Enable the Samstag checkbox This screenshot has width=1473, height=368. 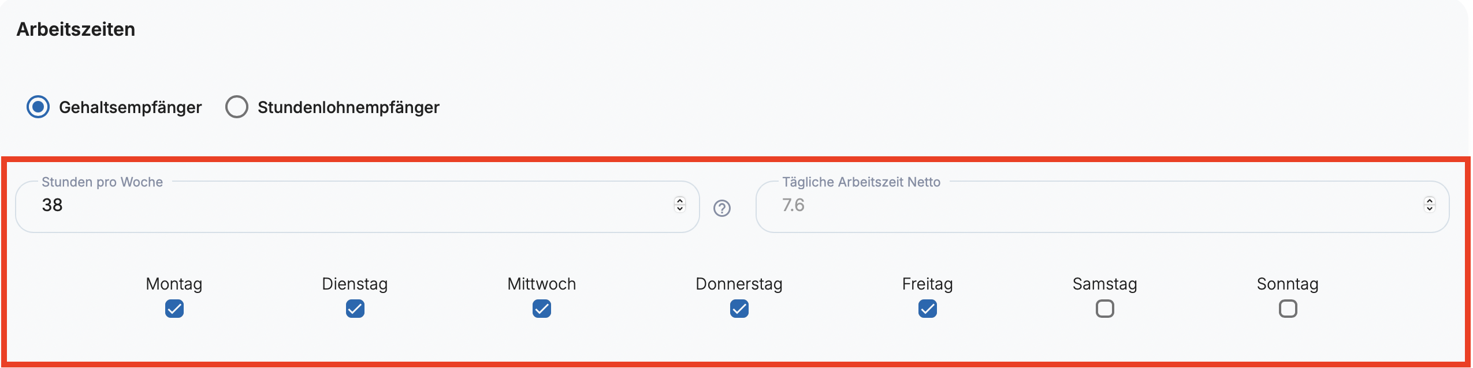1104,309
